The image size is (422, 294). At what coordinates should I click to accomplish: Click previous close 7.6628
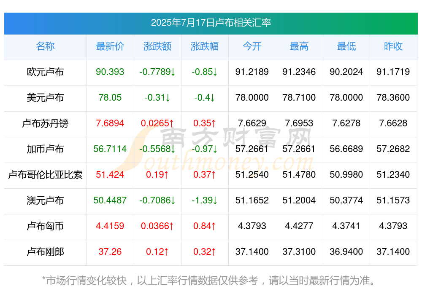coord(393,123)
